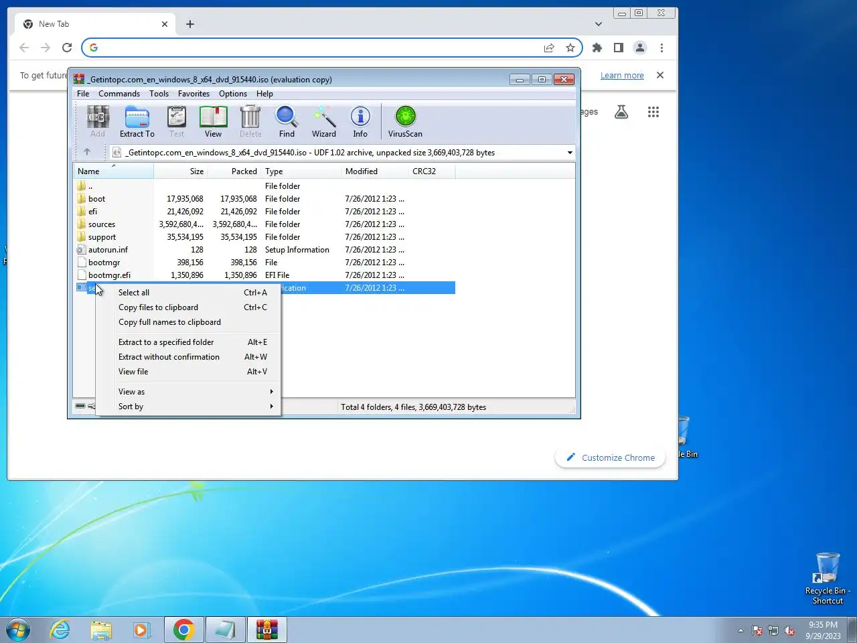Open the Tools menu
This screenshot has height=643, width=857.
[159, 94]
